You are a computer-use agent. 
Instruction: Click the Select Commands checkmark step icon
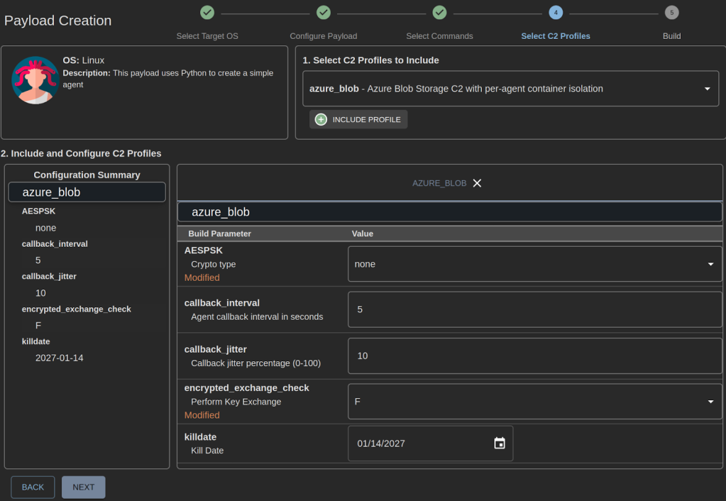(439, 12)
